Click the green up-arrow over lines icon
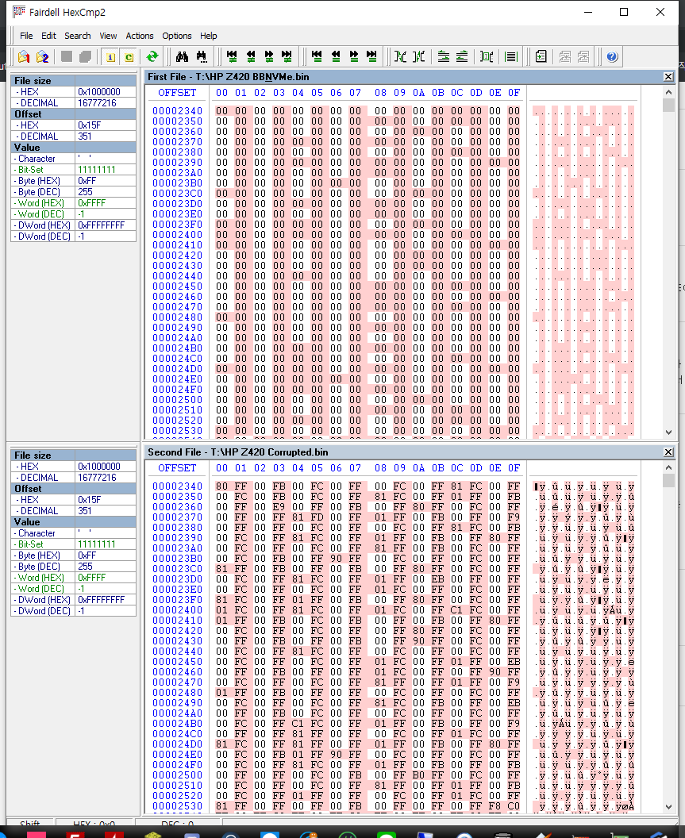This screenshot has width=685, height=838. pyautogui.click(x=443, y=56)
